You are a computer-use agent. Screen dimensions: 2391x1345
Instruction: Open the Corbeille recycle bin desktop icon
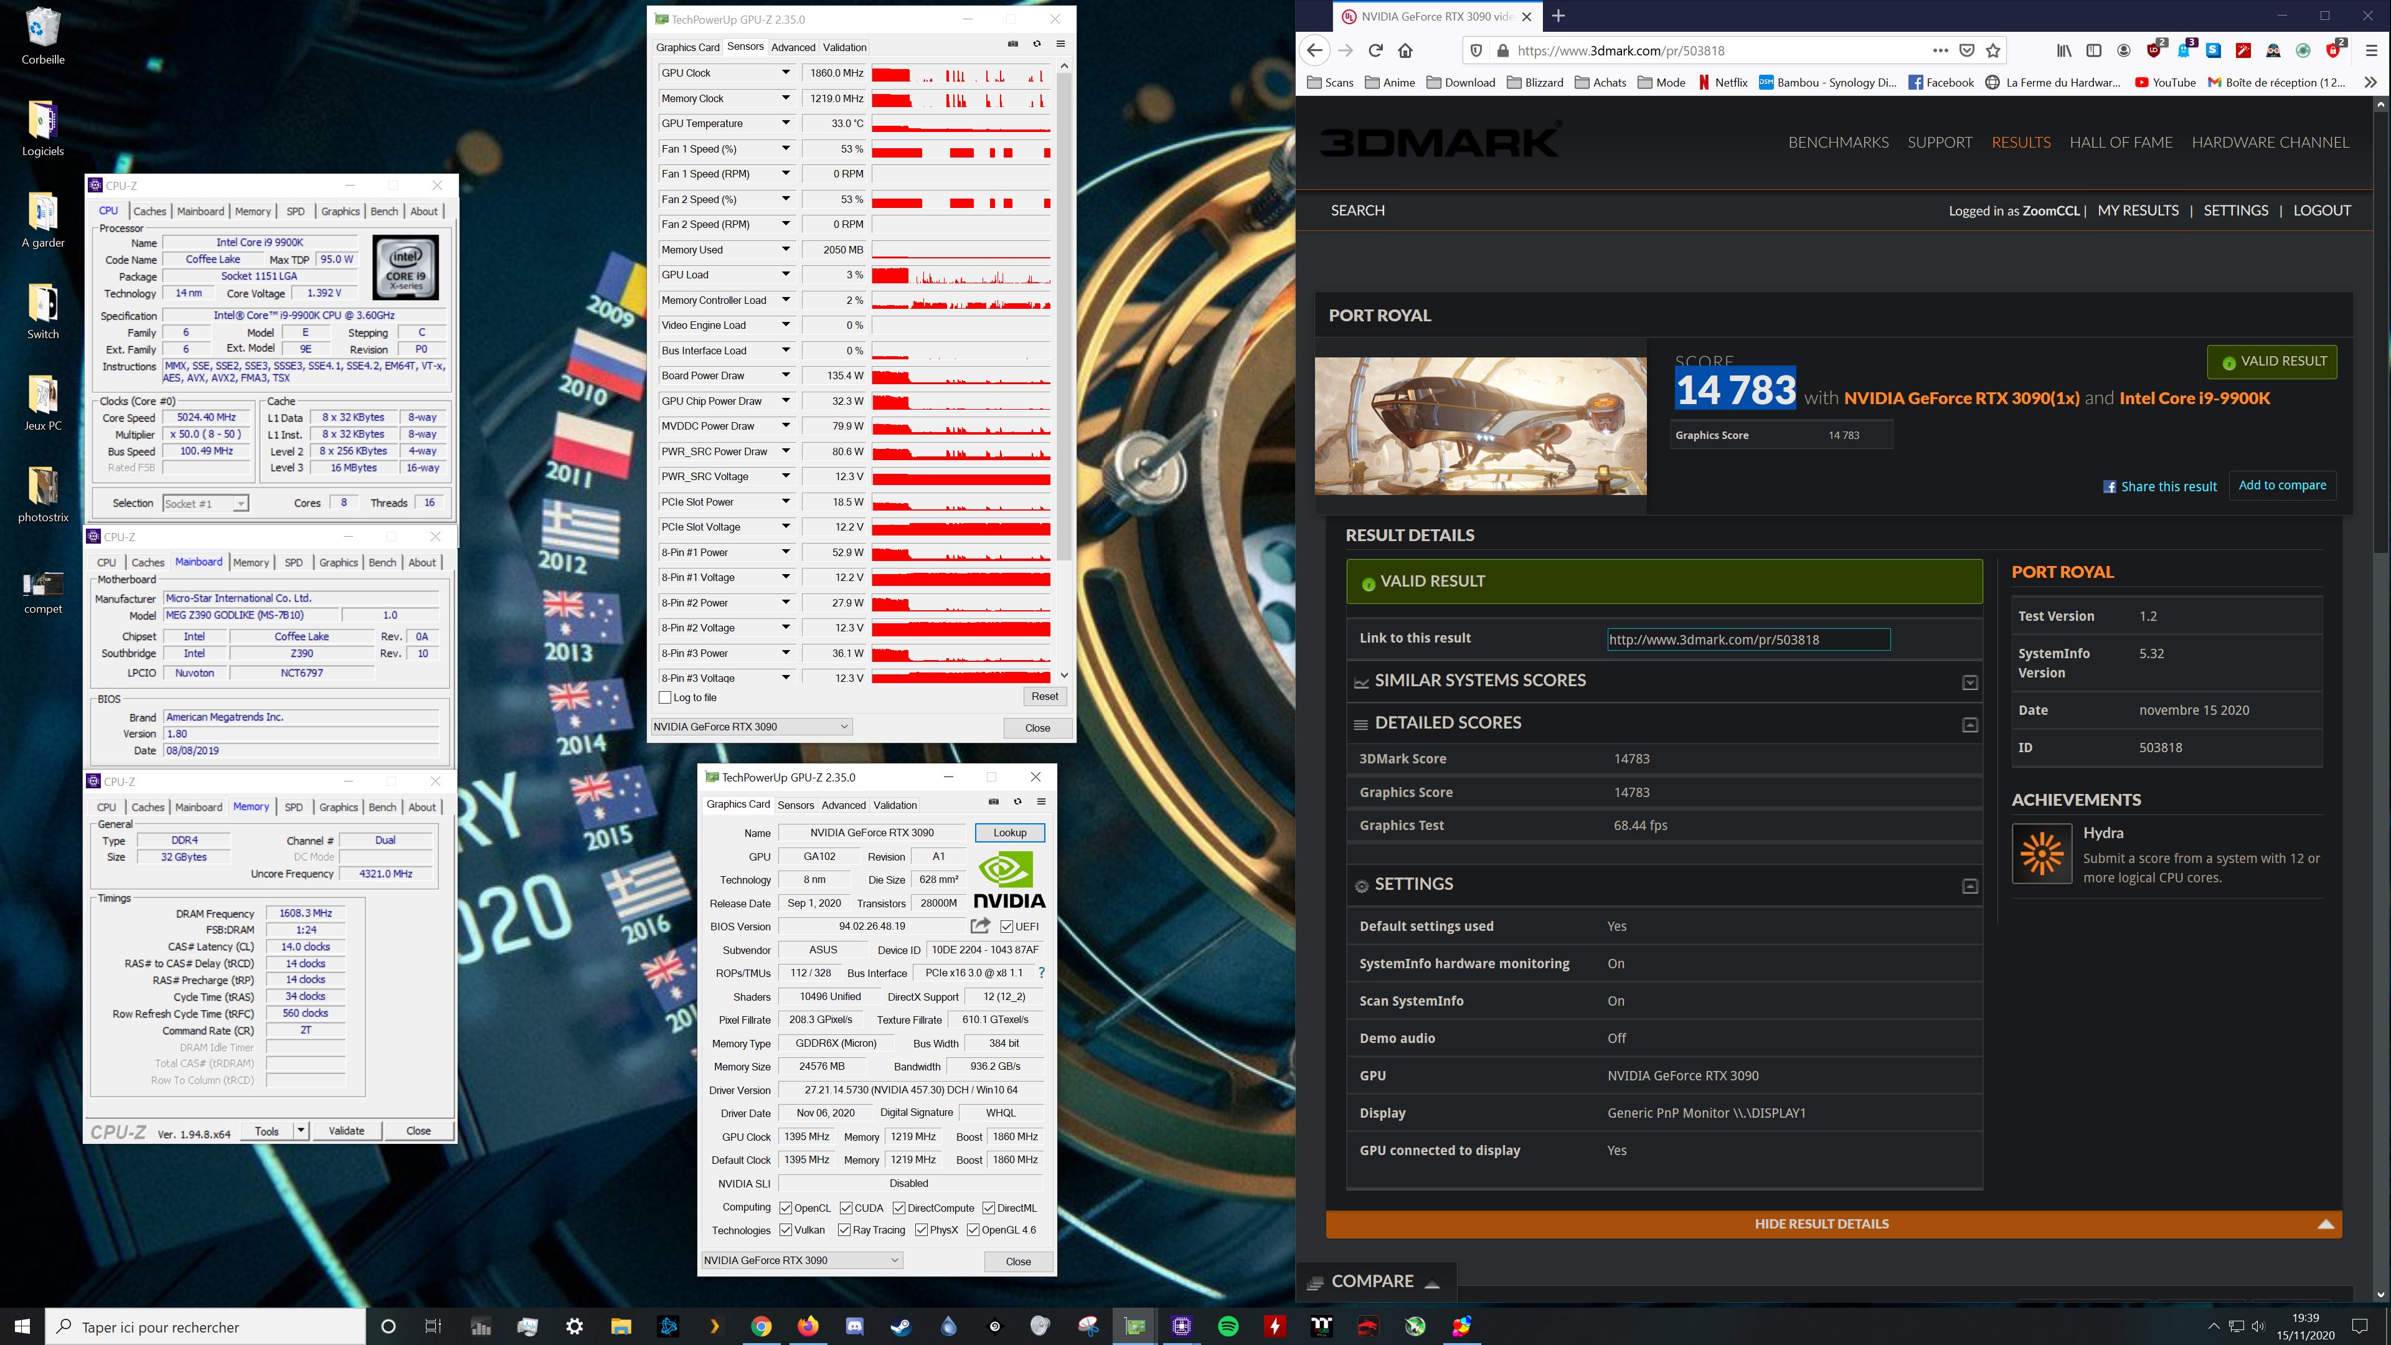point(43,36)
